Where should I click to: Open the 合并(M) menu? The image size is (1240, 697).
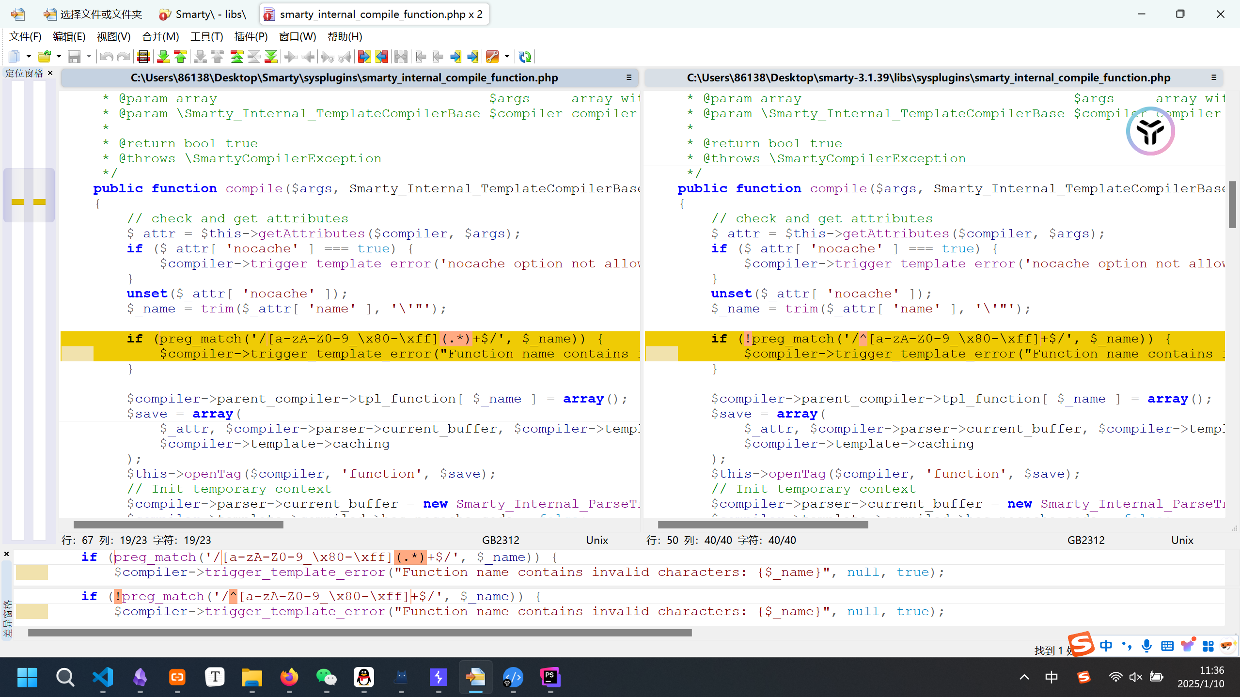[x=160, y=37]
